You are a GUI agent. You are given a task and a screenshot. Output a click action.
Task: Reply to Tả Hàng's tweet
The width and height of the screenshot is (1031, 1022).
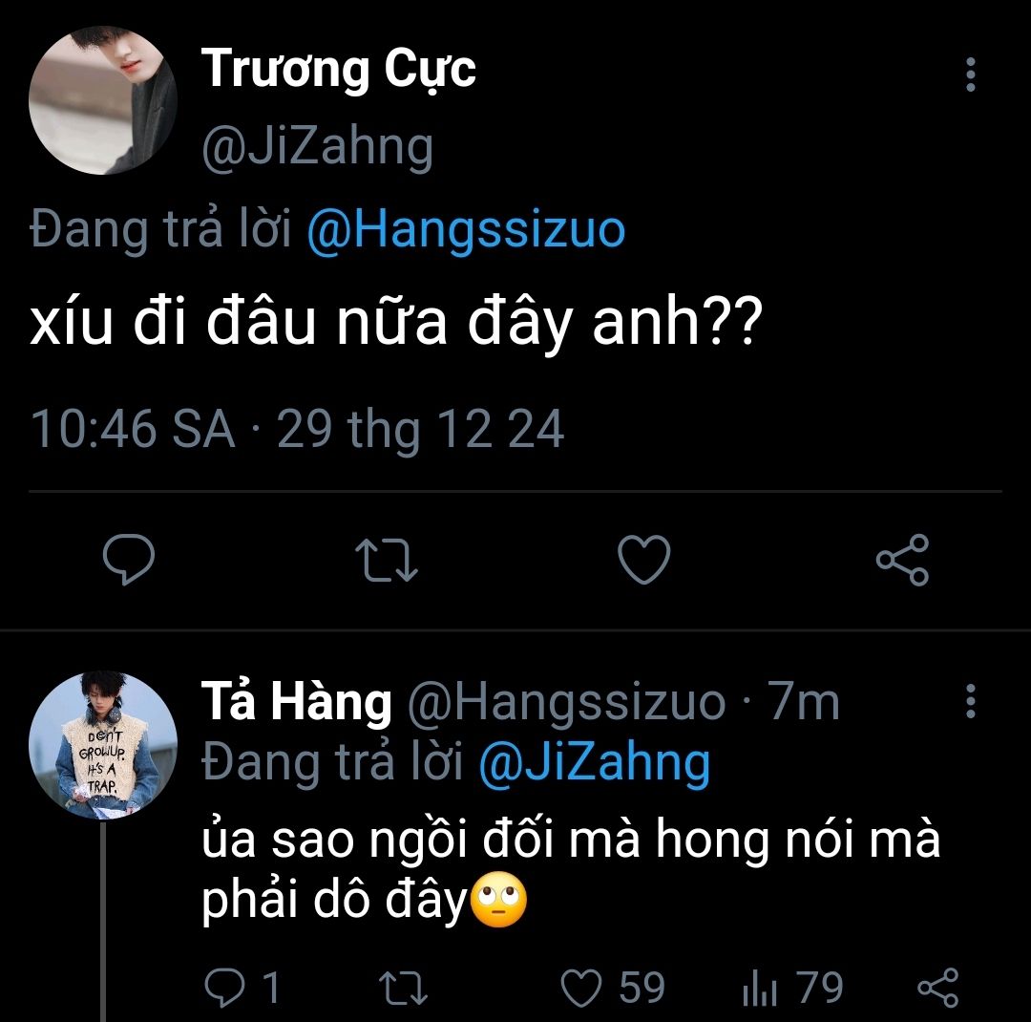click(x=225, y=989)
